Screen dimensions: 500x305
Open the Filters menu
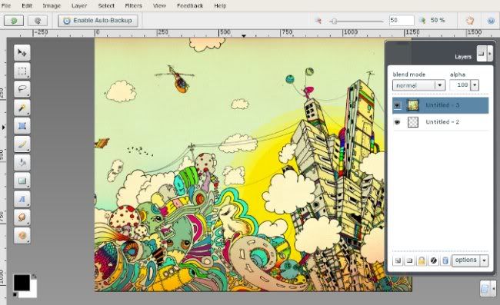133,5
